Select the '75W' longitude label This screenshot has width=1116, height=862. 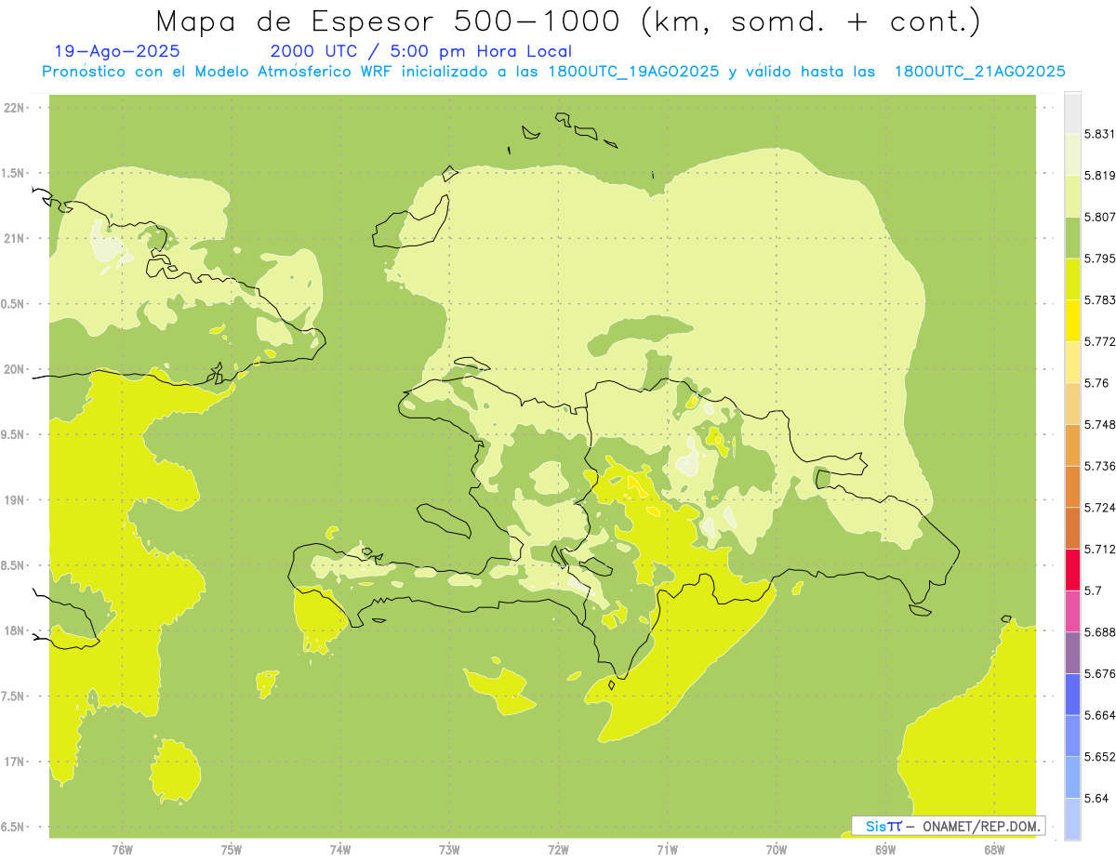click(x=232, y=849)
